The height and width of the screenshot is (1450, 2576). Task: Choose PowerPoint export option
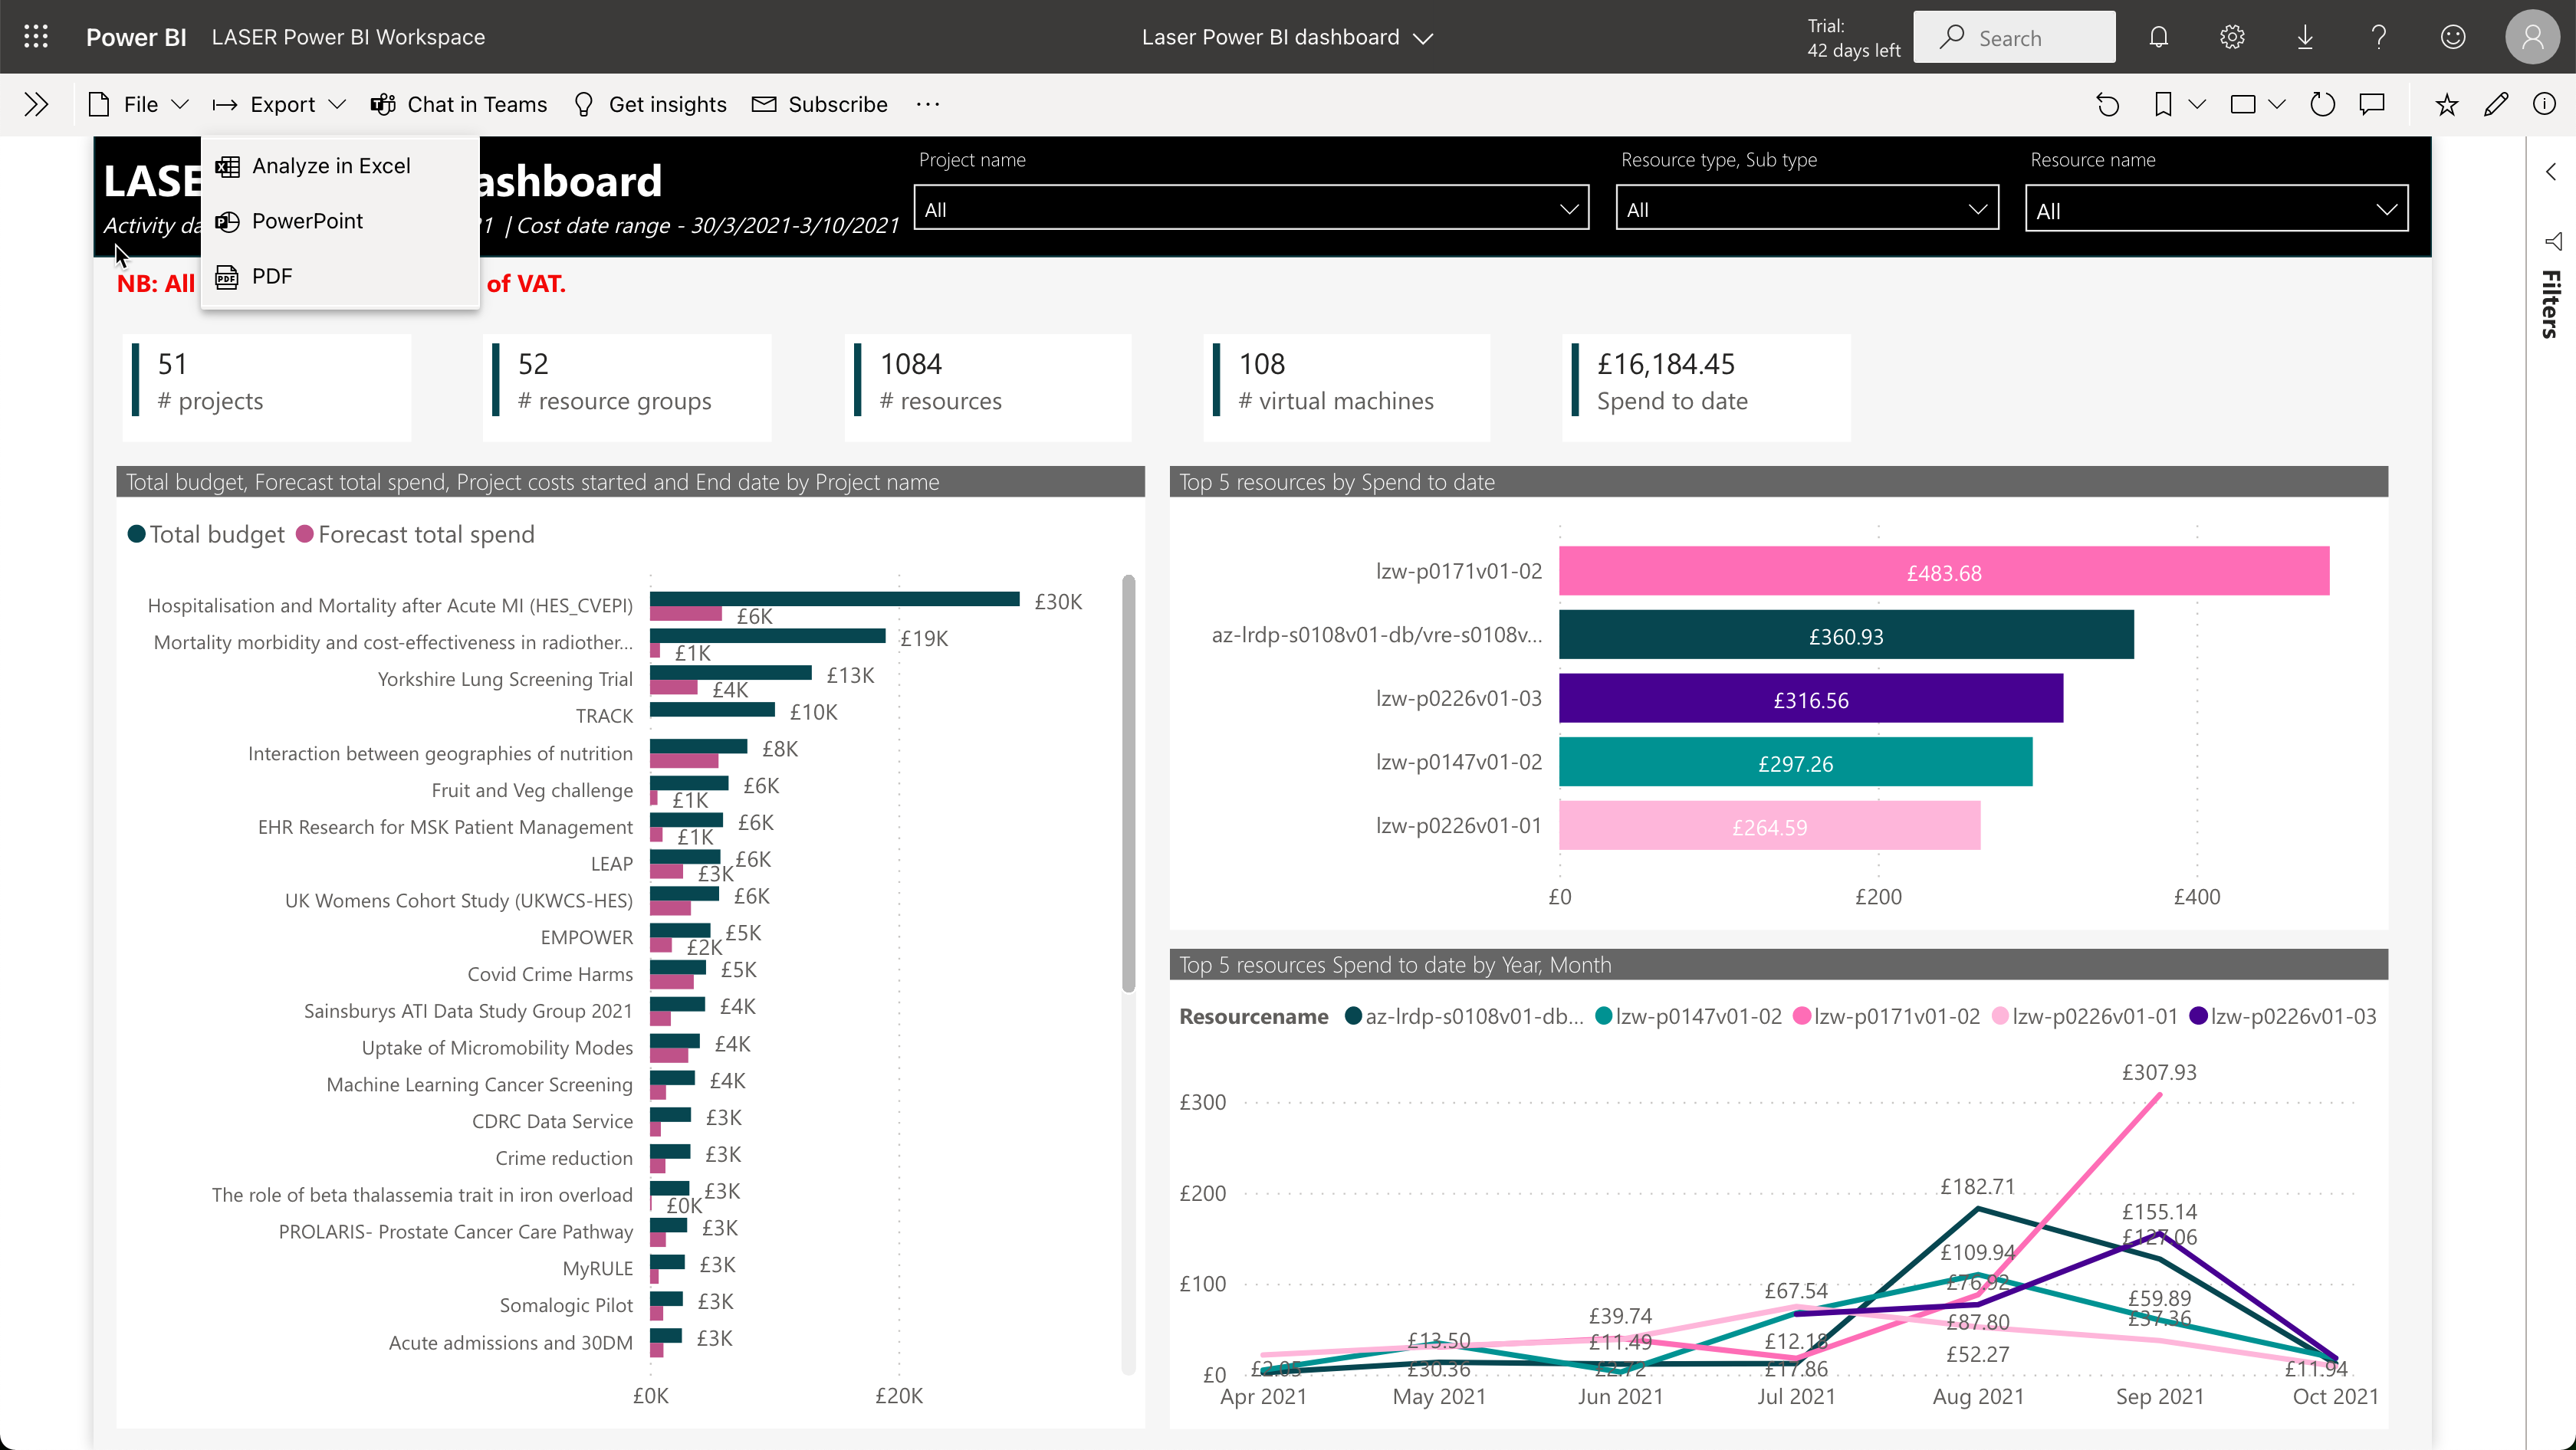[339, 221]
